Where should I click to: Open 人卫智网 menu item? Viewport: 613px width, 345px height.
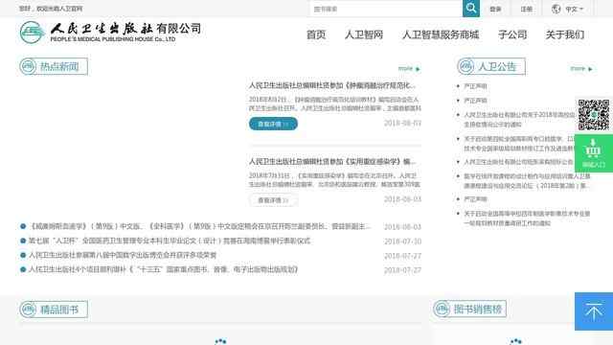point(364,34)
